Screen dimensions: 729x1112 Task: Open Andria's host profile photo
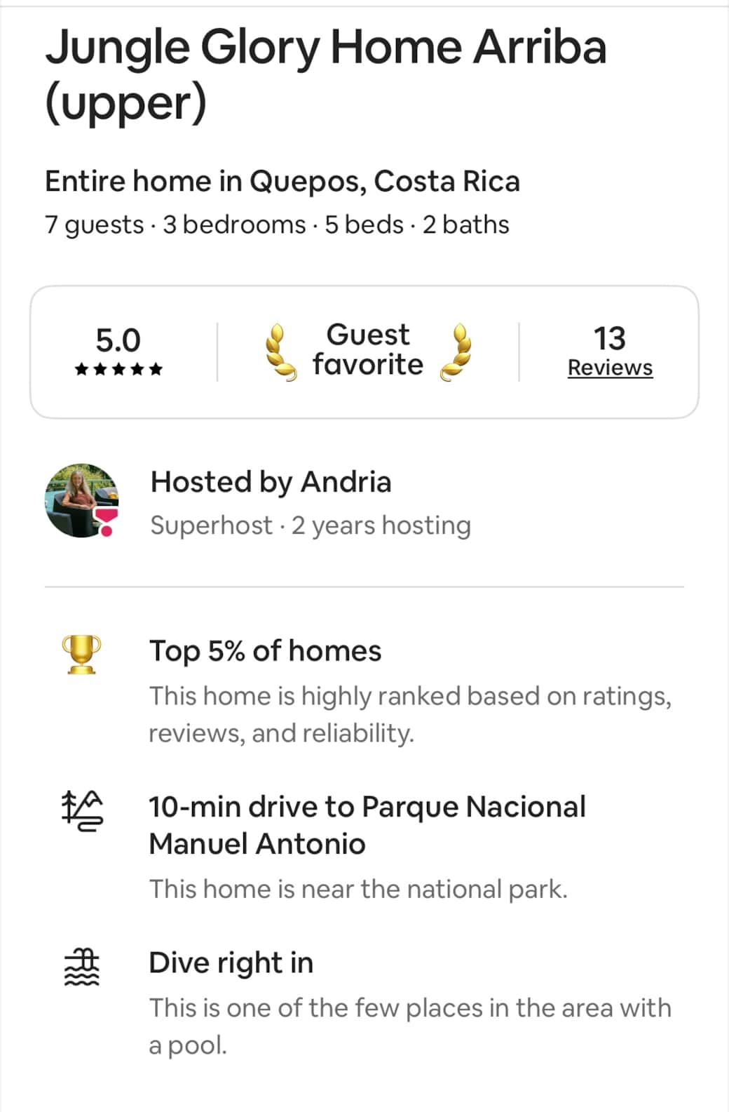[x=81, y=500]
